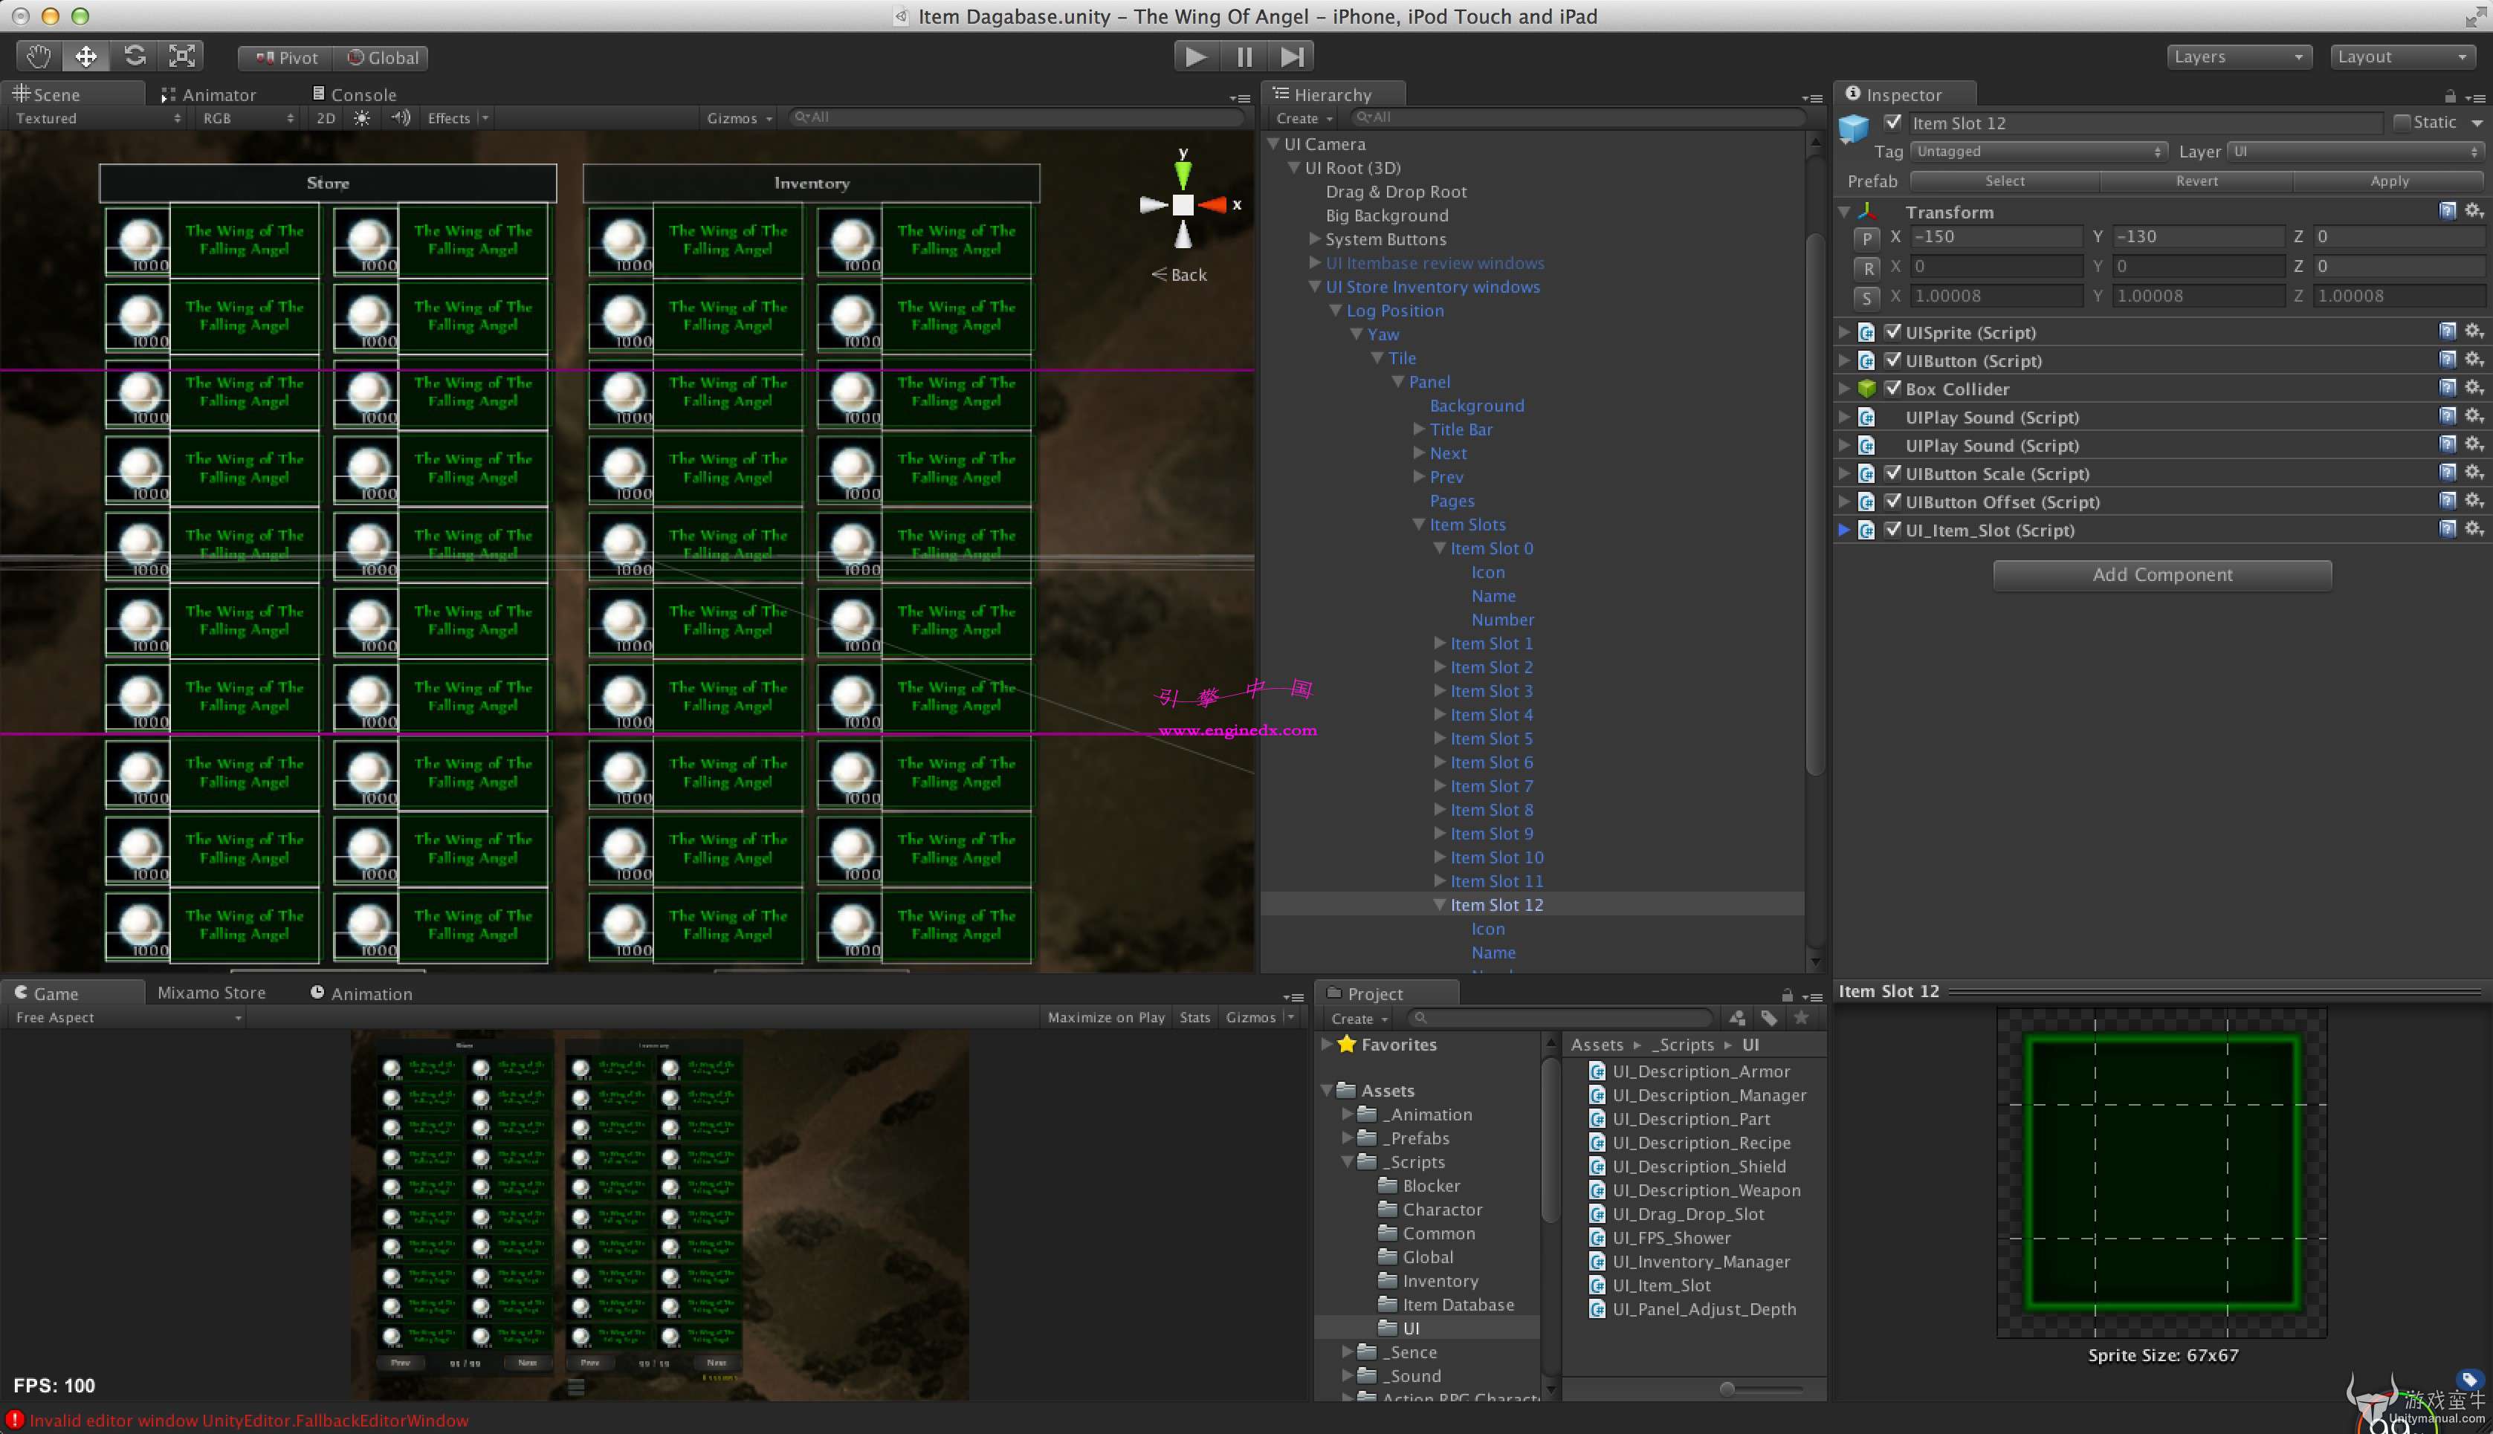Screen dimensions: 2493x1434
Task: Collapse Item Slot 0 in hierarchy
Action: [x=1439, y=548]
